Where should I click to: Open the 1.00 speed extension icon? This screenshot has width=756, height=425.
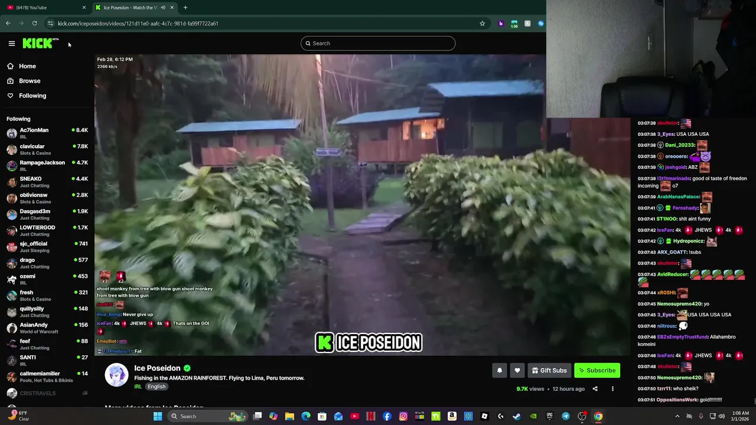point(514,24)
